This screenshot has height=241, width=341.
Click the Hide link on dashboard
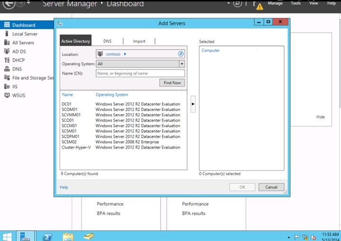tap(320, 117)
